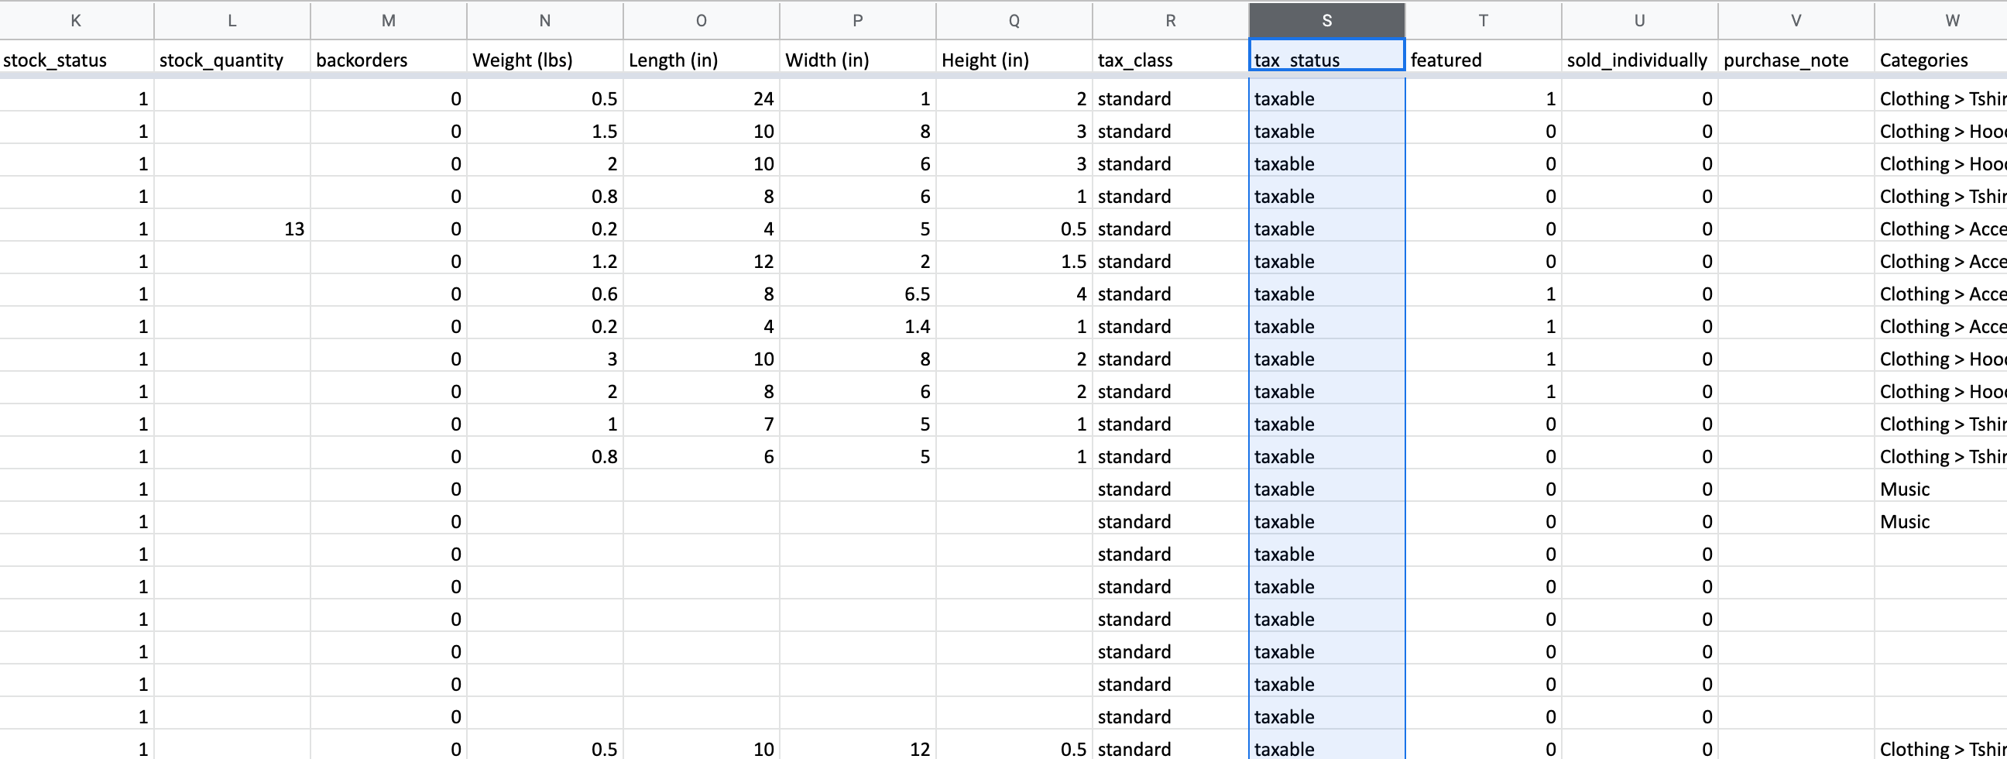Click the column N header letter
Image resolution: width=2007 pixels, height=759 pixels.
tap(544, 21)
